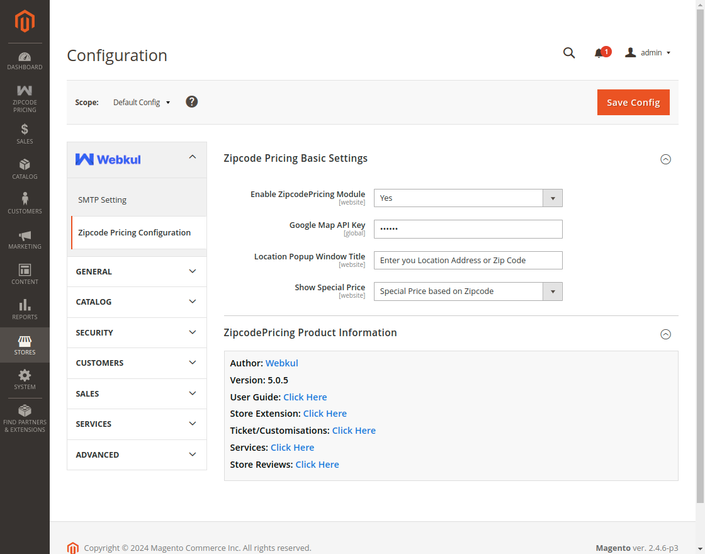Open the Content sidebar icon

(x=25, y=270)
